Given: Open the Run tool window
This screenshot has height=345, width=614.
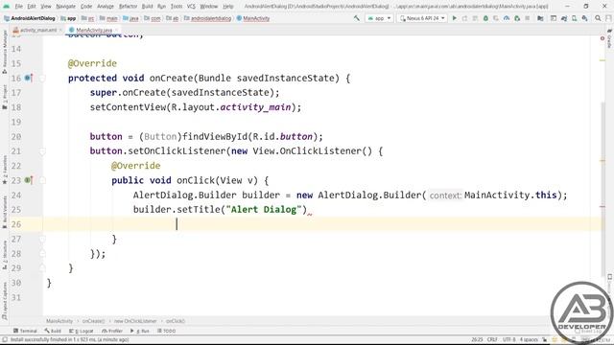Looking at the screenshot, I should click(140, 331).
